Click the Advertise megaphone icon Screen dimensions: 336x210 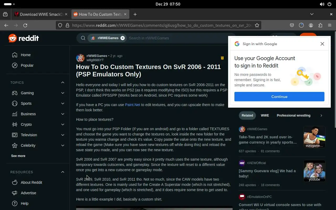pos(15,193)
